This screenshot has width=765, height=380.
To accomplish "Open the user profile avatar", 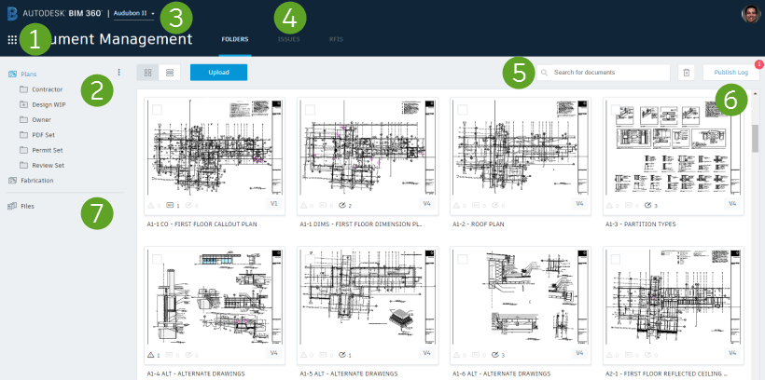I will click(x=751, y=14).
